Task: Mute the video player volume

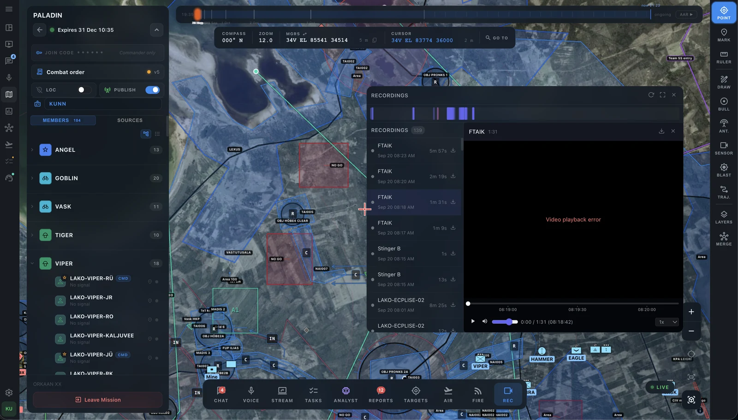Action: (x=484, y=321)
